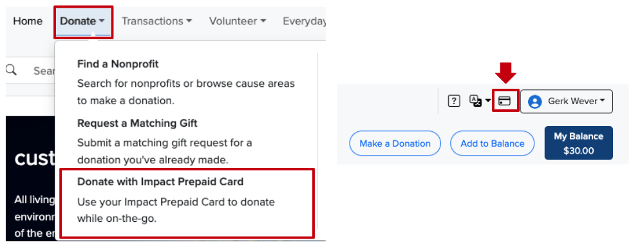Image resolution: width=631 pixels, height=245 pixels.
Task: Open the Donate dropdown menu
Action: click(x=83, y=22)
